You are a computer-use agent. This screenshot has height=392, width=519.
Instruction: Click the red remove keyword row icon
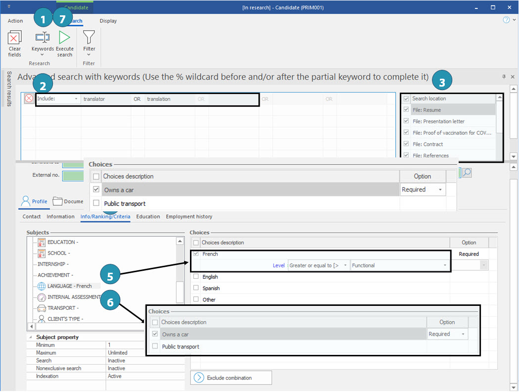(29, 99)
